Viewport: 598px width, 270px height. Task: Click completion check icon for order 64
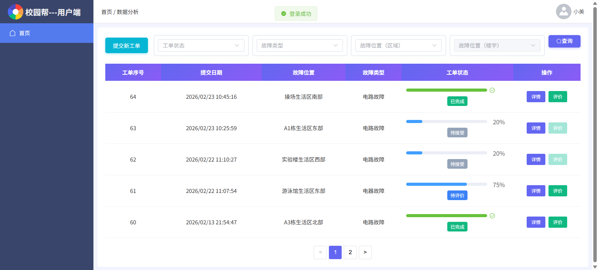pos(492,90)
